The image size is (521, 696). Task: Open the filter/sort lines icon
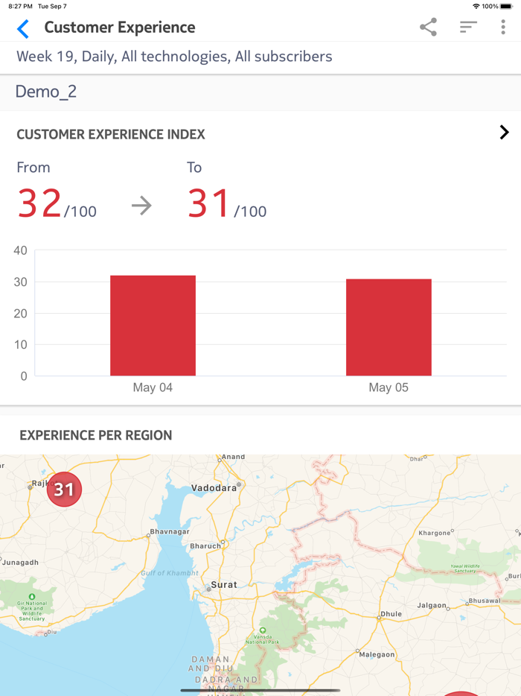click(468, 27)
